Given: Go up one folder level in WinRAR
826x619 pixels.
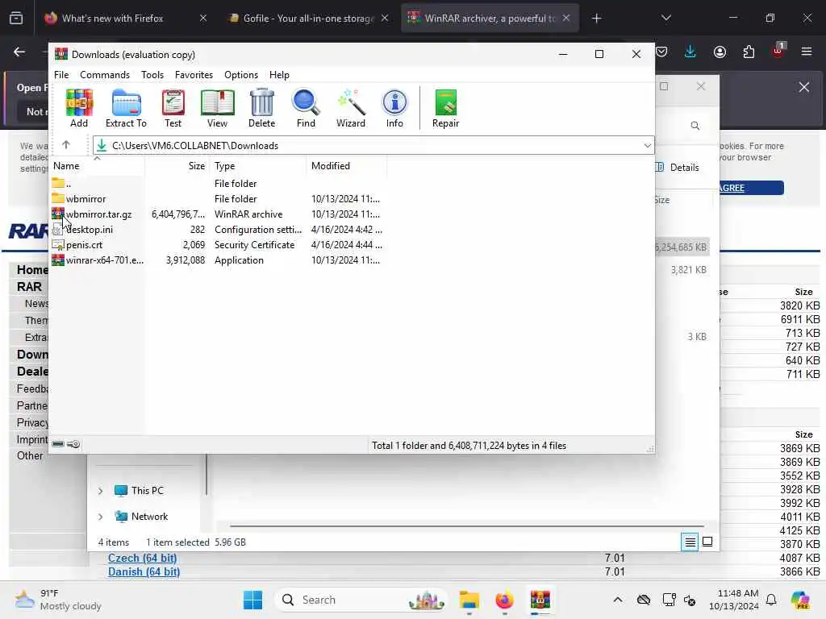Looking at the screenshot, I should point(66,145).
